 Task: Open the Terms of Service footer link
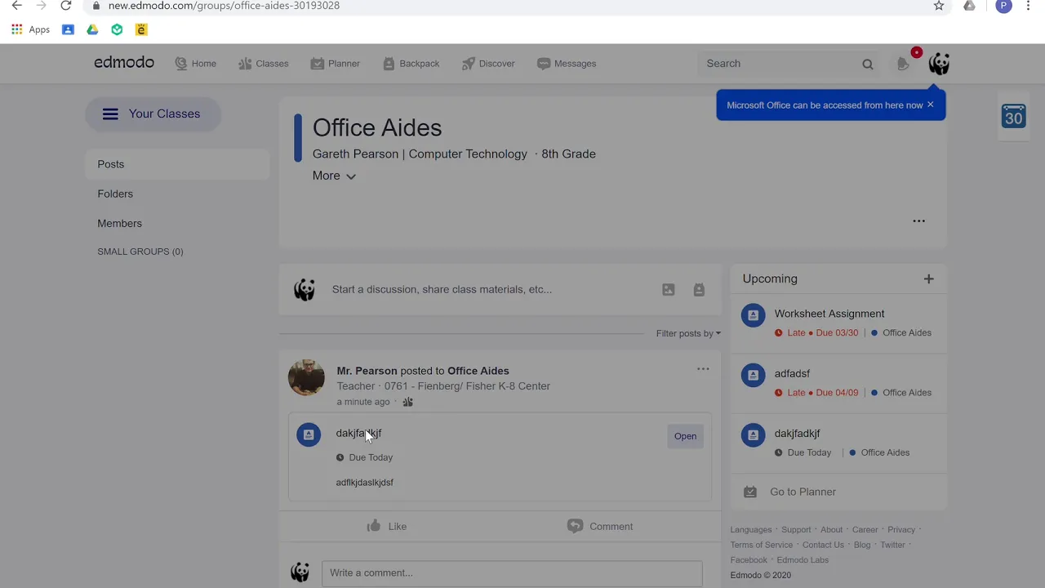point(762,545)
